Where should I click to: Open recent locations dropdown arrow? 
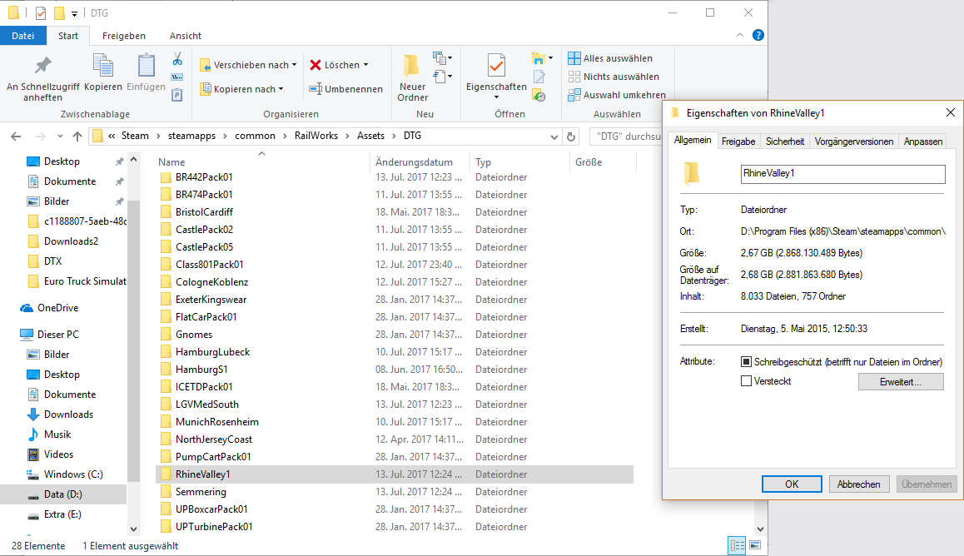tap(60, 137)
